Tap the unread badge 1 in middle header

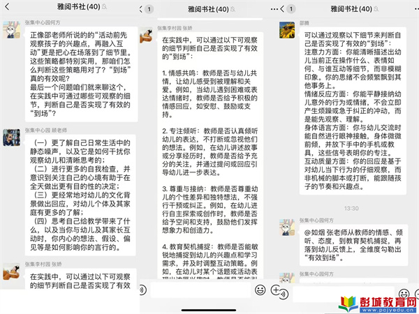tap(152, 9)
